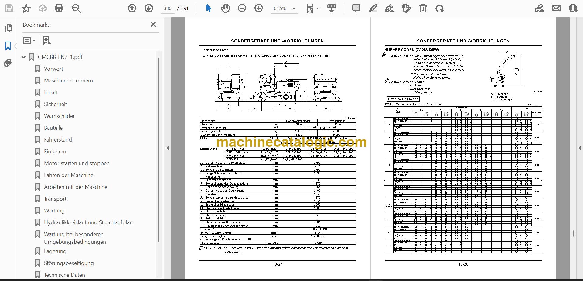Screen dimensions: 583x281
Task: Select the highlighter pen tool
Action: pyautogui.click(x=373, y=8)
